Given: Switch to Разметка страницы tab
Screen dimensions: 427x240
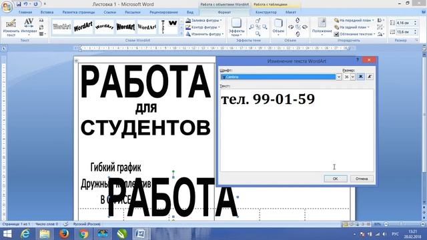Looking at the screenshot, I should [x=79, y=12].
